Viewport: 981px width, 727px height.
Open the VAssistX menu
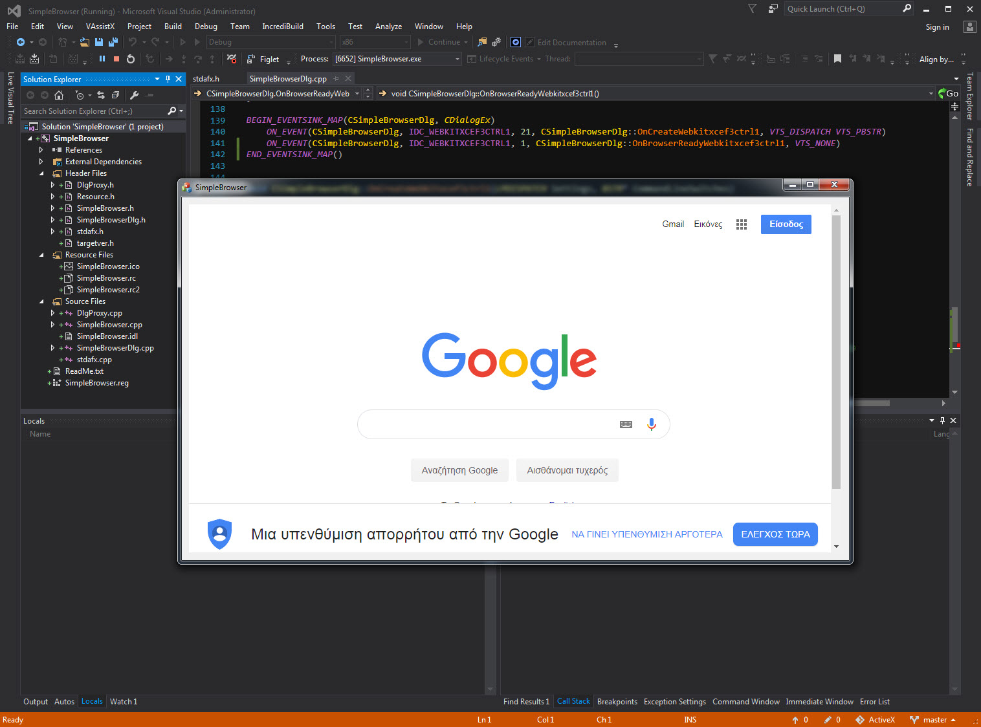pyautogui.click(x=100, y=27)
